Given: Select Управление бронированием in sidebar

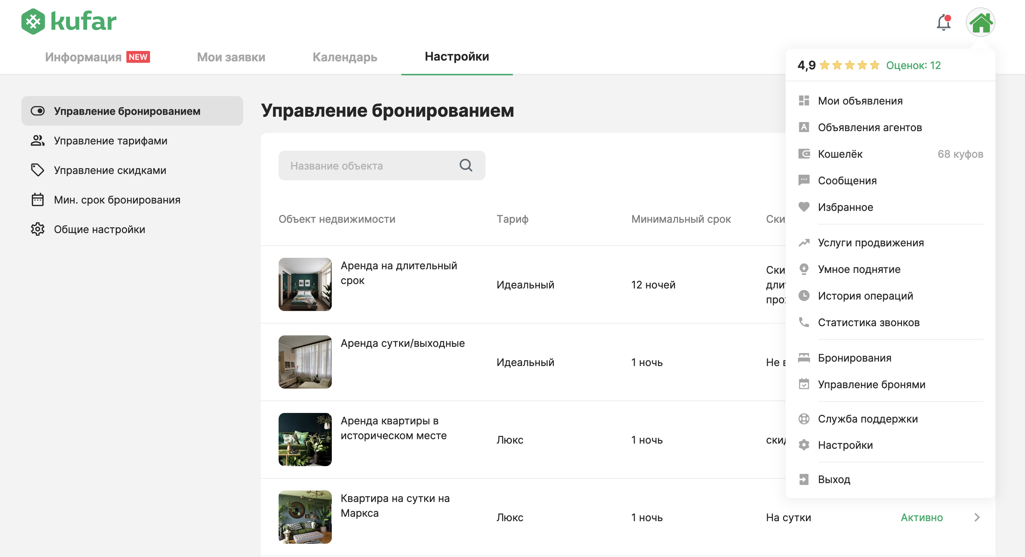Looking at the screenshot, I should pos(132,110).
